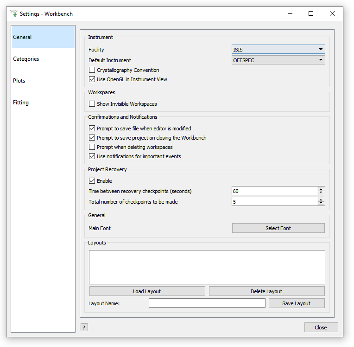Click the Select Font button
This screenshot has height=347, width=354.
click(x=278, y=228)
